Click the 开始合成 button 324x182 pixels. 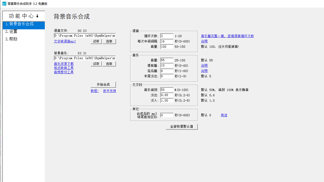tap(103, 84)
